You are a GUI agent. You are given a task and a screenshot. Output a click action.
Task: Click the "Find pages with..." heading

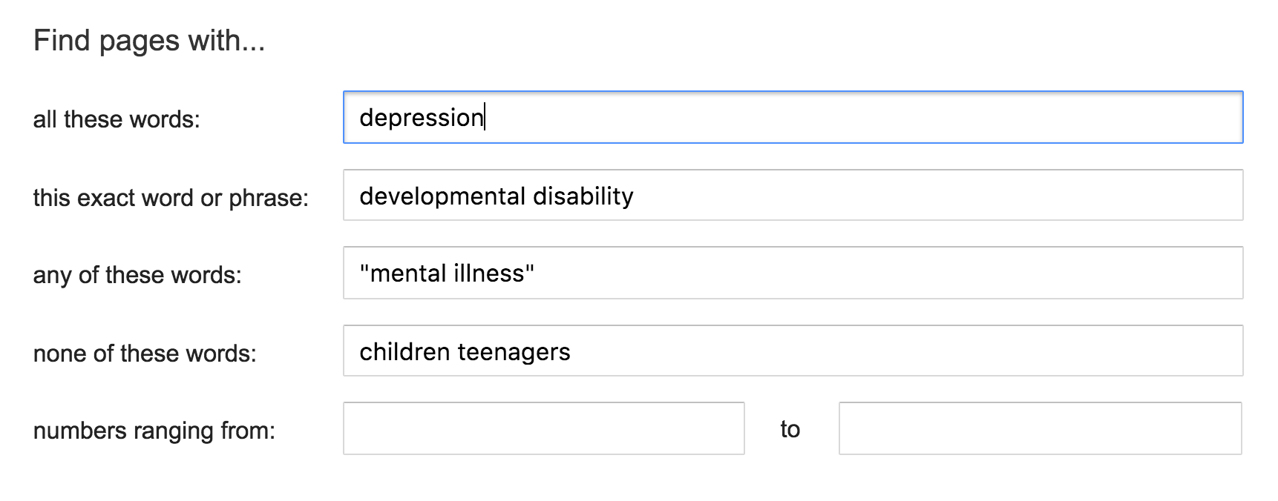[x=149, y=40]
